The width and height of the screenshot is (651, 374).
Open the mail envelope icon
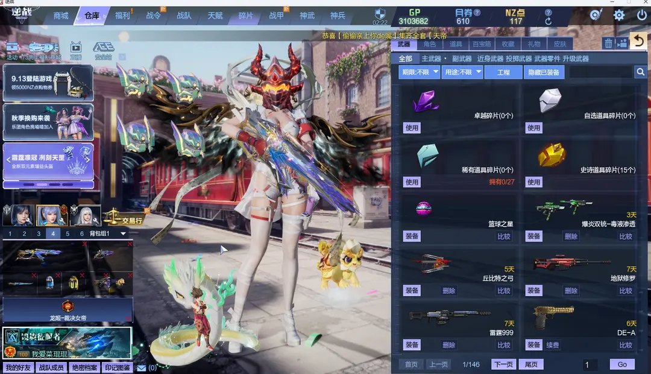click(142, 368)
